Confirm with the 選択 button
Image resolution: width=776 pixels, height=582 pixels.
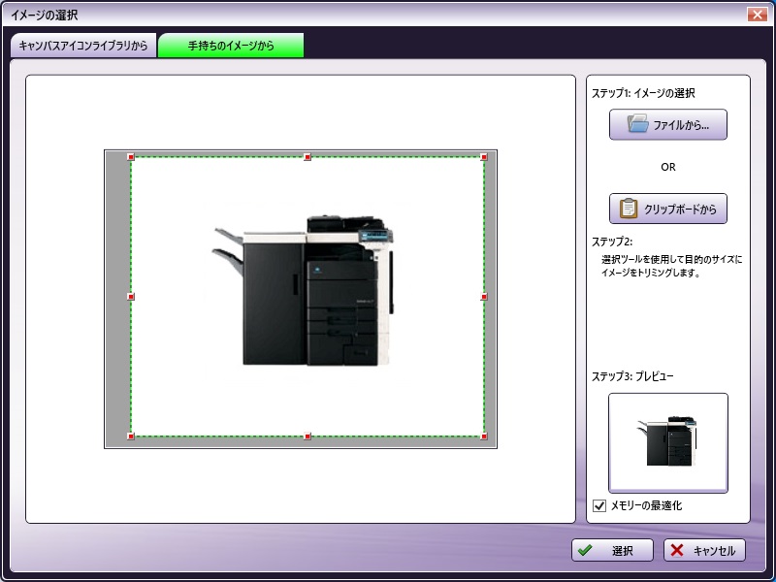[x=612, y=550]
